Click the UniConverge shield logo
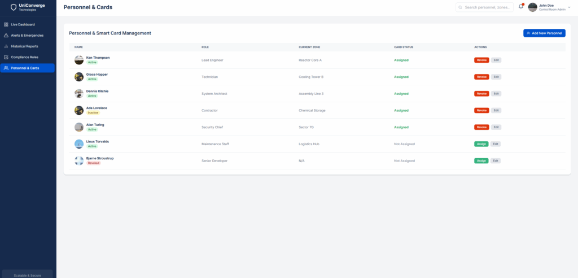578x278 pixels. click(x=14, y=7)
